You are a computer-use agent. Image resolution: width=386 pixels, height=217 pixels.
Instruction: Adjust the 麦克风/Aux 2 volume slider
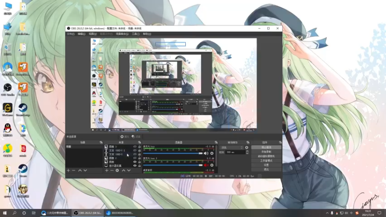173,165
